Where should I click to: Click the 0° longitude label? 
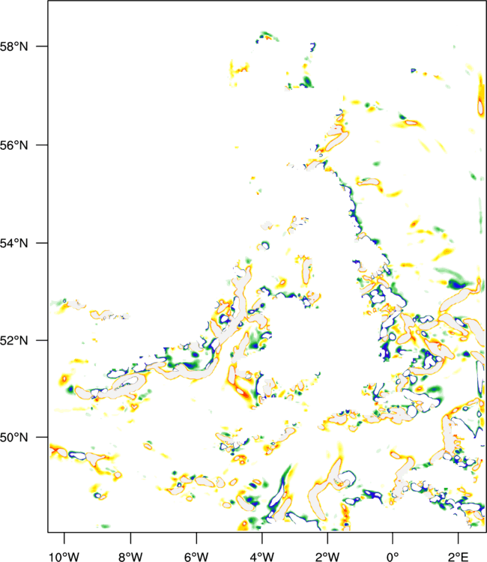pyautogui.click(x=393, y=557)
